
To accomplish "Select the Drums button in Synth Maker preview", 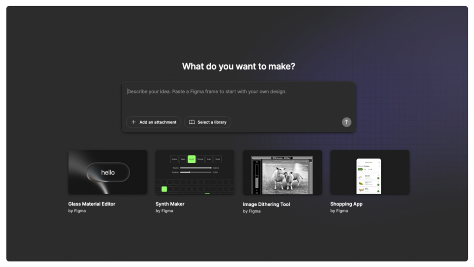I will tap(174, 159).
